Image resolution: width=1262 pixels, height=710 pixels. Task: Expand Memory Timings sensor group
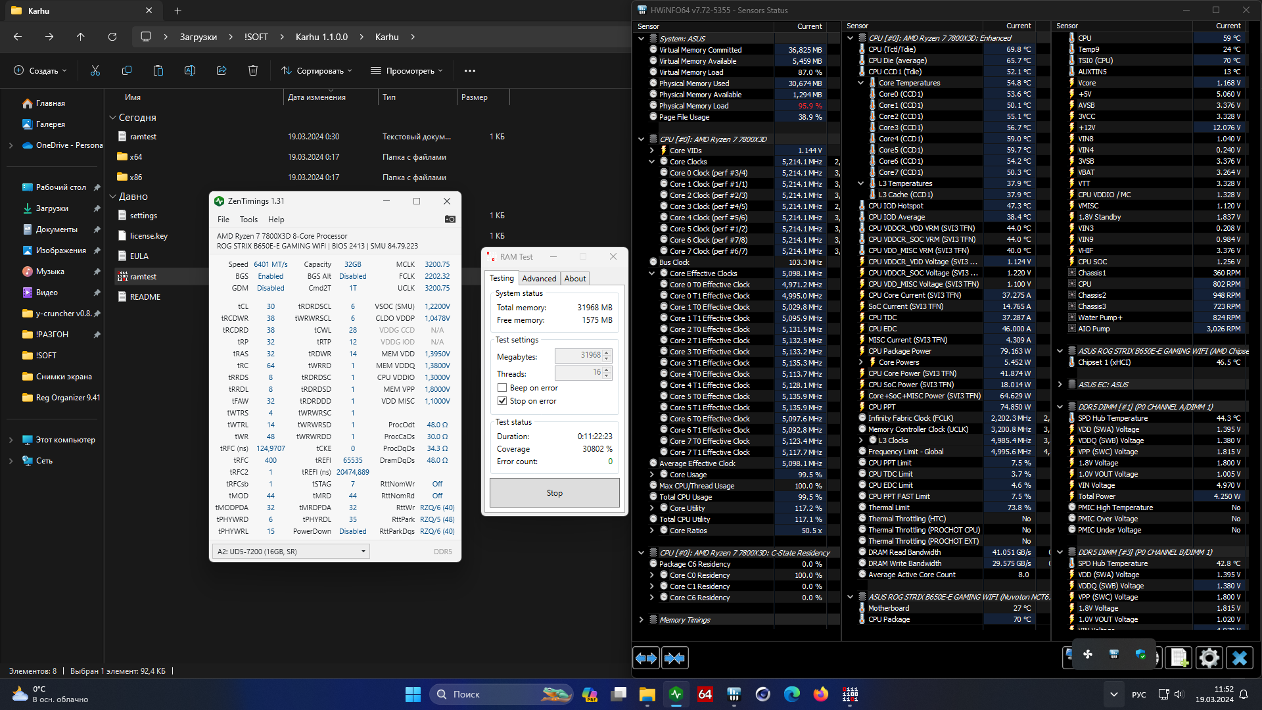(x=641, y=620)
